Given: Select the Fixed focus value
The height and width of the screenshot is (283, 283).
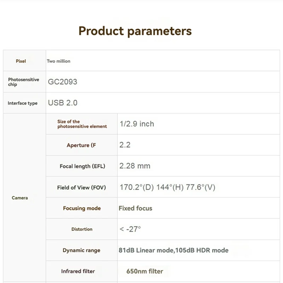Looking at the screenshot, I should pos(135,208).
